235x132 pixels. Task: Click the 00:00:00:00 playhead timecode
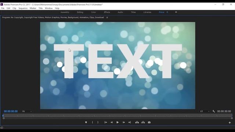tap(11, 111)
